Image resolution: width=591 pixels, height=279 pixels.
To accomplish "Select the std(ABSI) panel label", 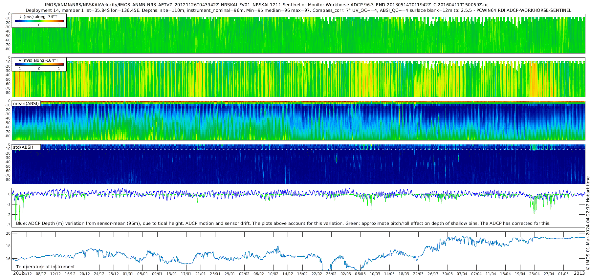I will (x=23, y=147).
